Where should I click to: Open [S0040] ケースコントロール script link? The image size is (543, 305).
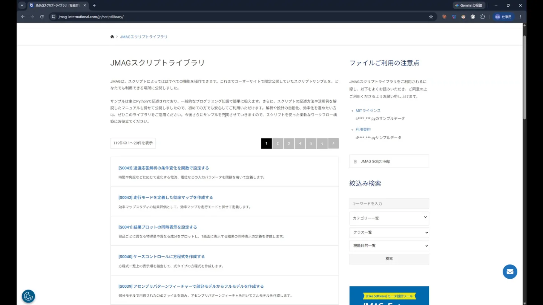pyautogui.click(x=161, y=257)
